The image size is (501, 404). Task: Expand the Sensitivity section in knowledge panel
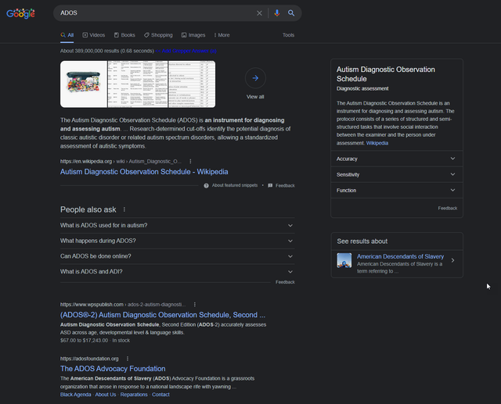397,174
